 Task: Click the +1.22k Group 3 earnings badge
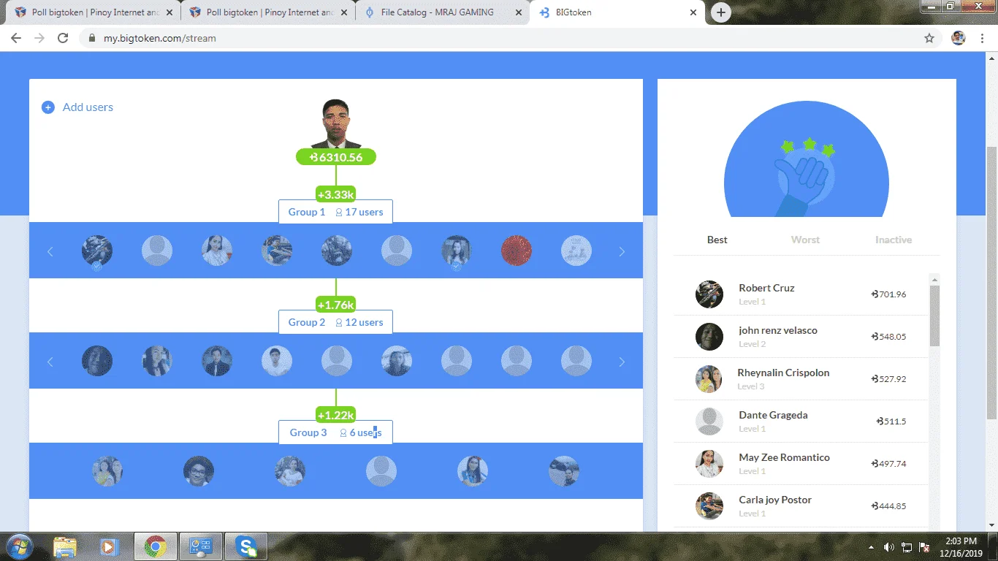[x=336, y=415]
